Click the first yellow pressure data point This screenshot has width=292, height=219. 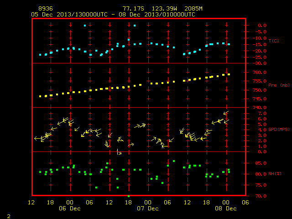point(40,96)
